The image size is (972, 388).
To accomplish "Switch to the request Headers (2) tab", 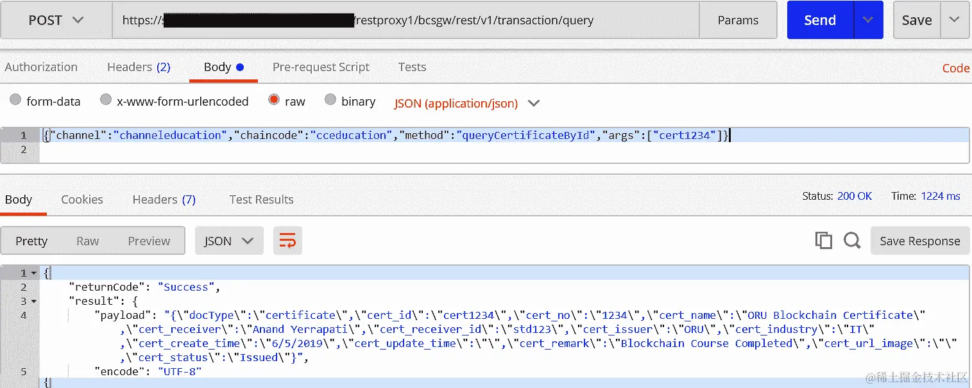I will pyautogui.click(x=139, y=67).
